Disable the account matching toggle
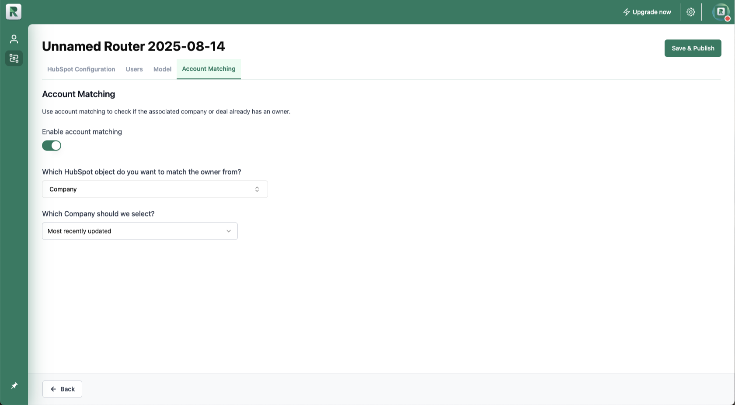Viewport: 735px width, 405px height. click(x=52, y=146)
